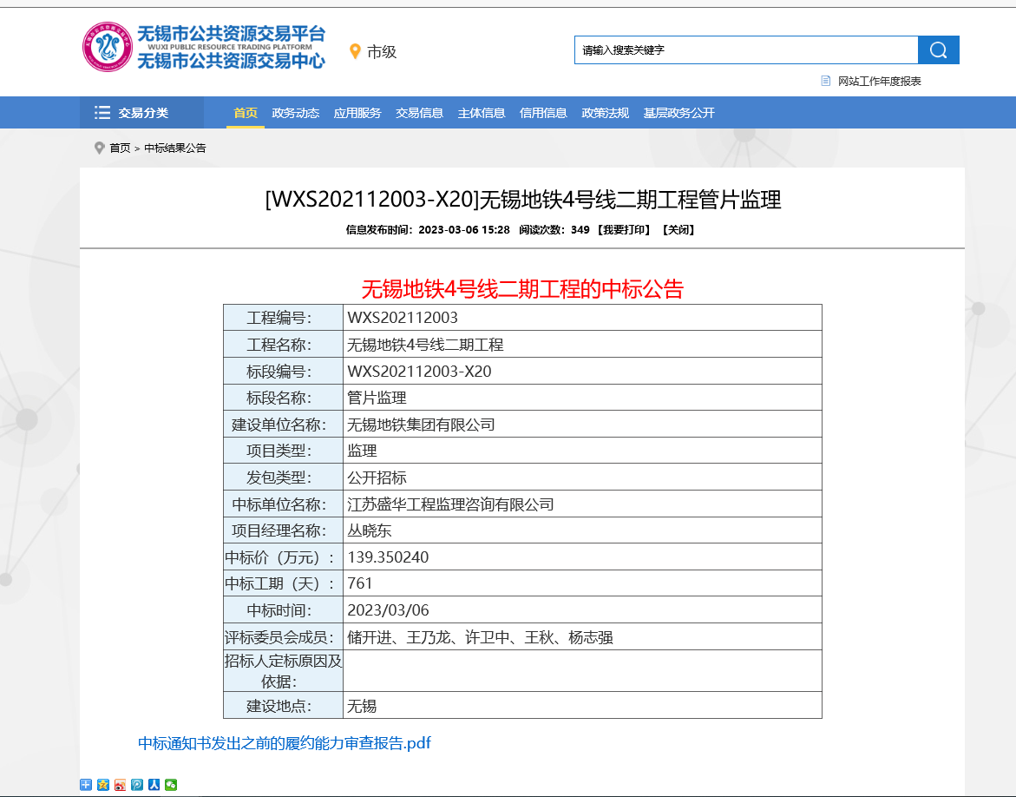Image resolution: width=1016 pixels, height=797 pixels.
Task: Click the page title with WXS202112003-X20
Action: (523, 200)
